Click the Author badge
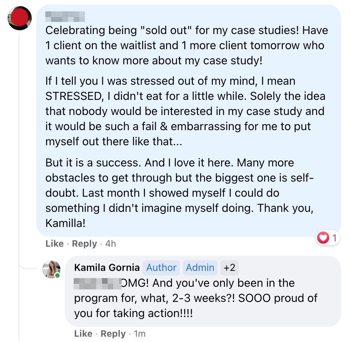This screenshot has height=342, width=350. tap(161, 267)
